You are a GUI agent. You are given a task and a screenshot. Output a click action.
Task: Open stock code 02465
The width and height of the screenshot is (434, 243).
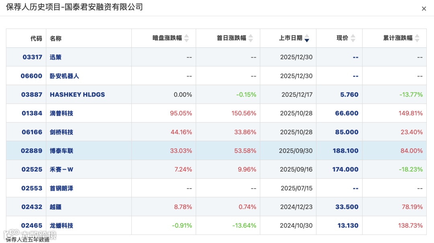pyautogui.click(x=32, y=226)
